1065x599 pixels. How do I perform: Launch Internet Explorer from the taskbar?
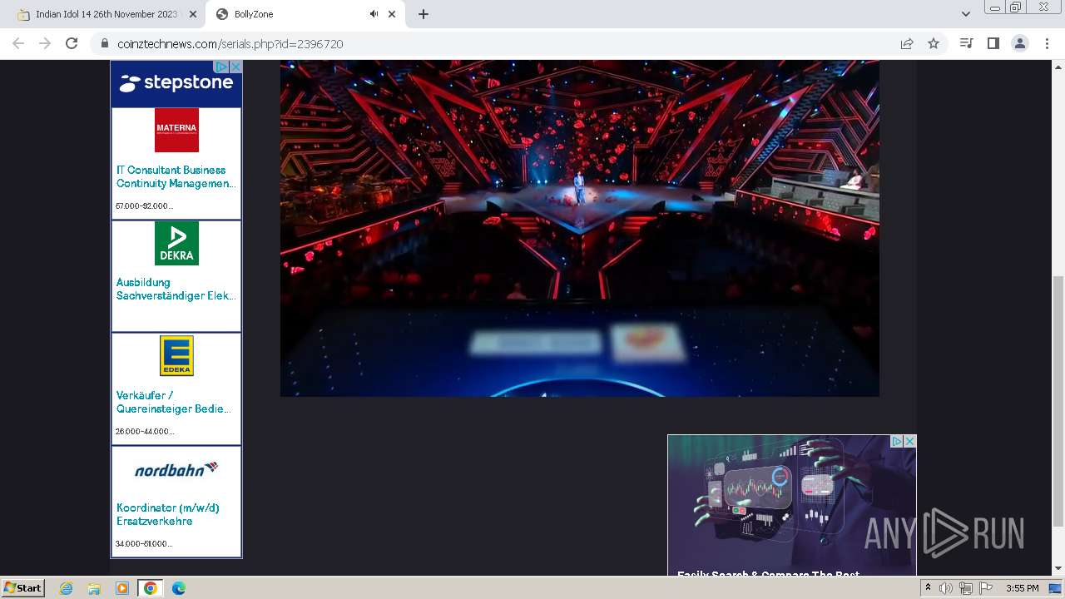click(x=67, y=588)
